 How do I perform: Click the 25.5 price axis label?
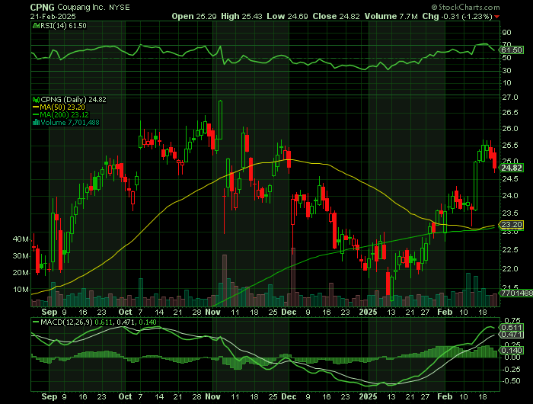510,146
